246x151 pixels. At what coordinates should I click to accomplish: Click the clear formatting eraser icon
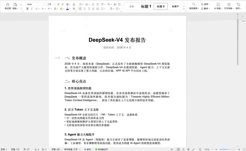point(74,4)
